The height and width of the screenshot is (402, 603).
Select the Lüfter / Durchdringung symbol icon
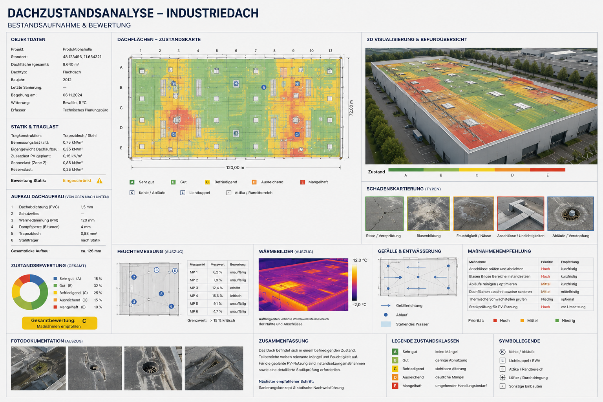coord(502,378)
